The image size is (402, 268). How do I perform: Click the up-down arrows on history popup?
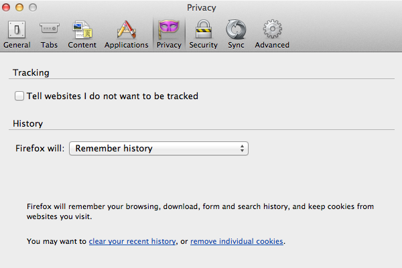click(x=242, y=148)
